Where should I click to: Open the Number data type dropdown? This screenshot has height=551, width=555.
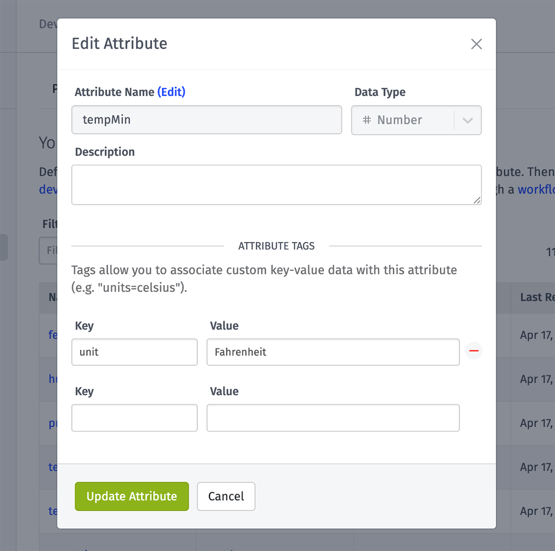click(416, 120)
